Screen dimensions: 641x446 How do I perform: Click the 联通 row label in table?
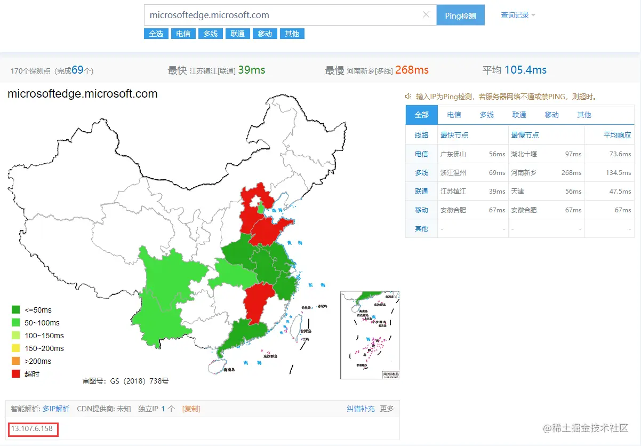coord(421,191)
